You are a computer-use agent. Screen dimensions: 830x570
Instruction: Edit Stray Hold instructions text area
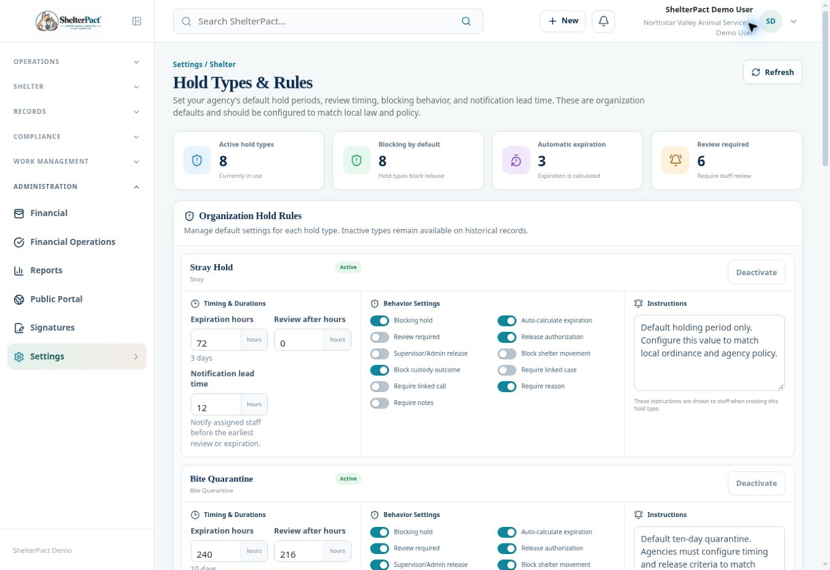tap(709, 353)
